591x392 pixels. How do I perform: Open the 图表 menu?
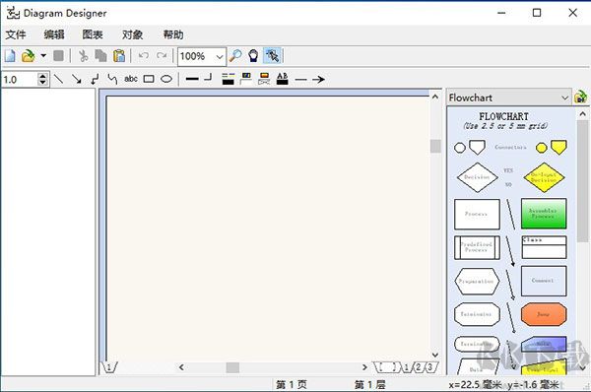[x=93, y=34]
